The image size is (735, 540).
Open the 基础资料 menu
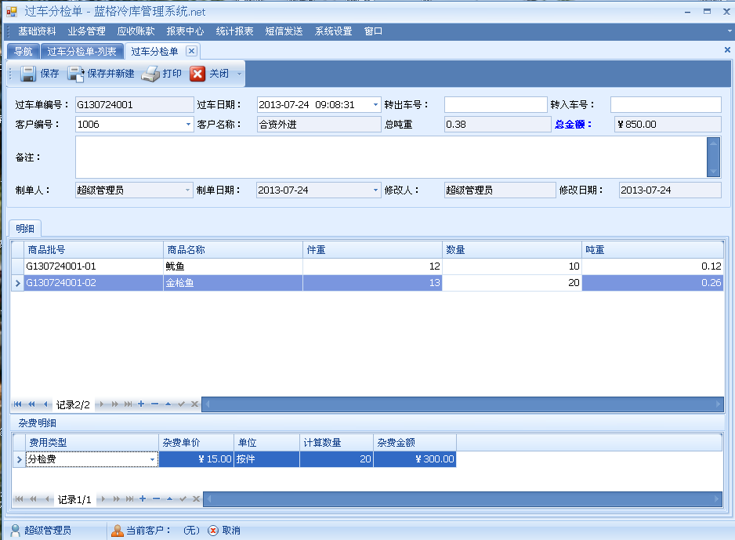pos(37,31)
